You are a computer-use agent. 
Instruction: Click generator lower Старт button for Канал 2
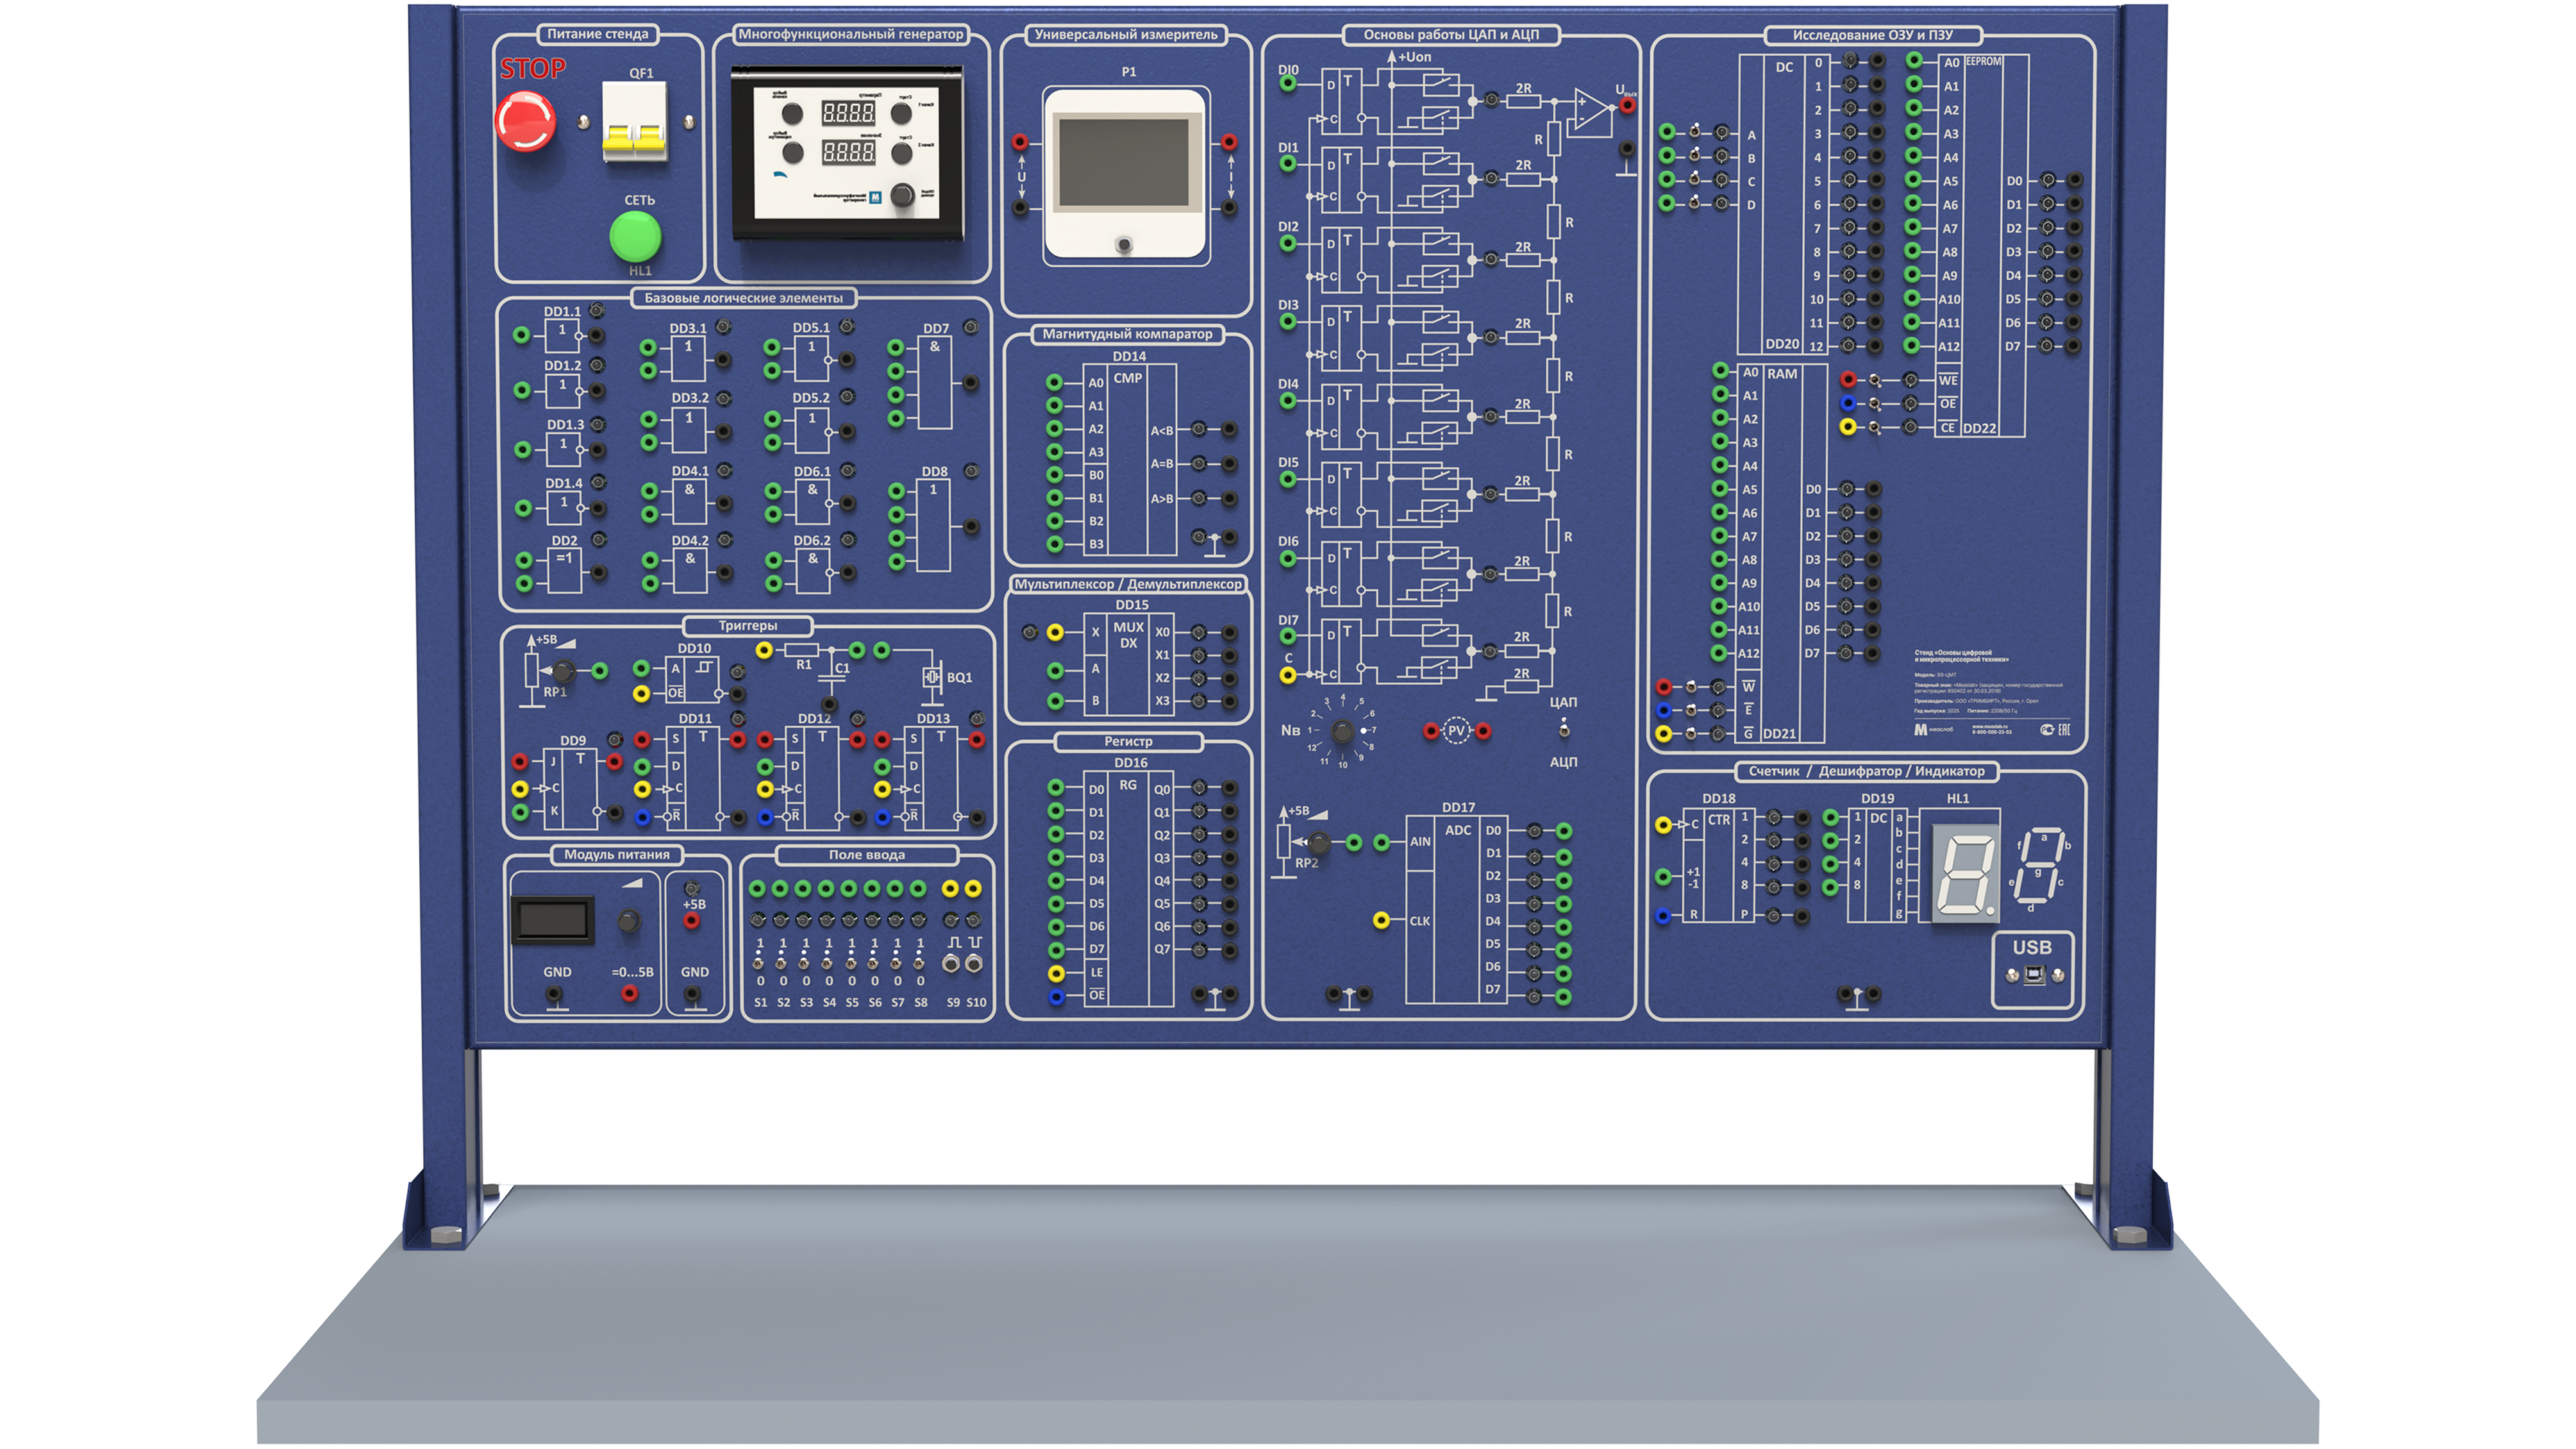(901, 153)
